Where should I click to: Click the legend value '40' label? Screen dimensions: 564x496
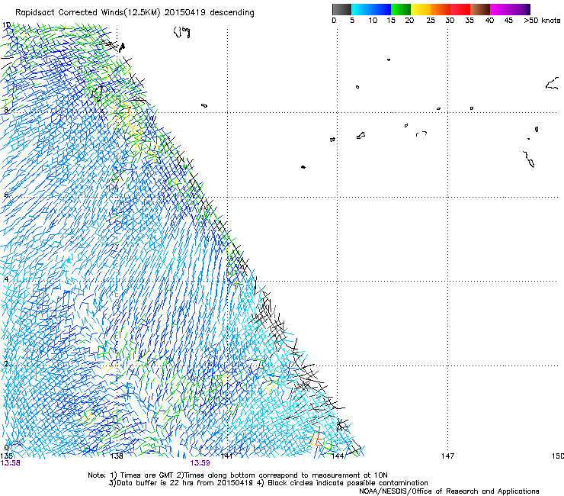click(x=489, y=21)
